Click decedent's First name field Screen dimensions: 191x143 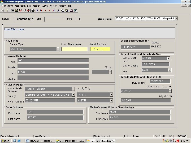pyautogui.click(x=53, y=60)
